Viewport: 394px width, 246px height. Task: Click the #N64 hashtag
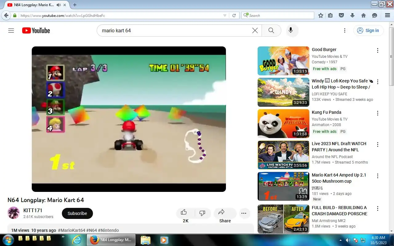[91, 230]
